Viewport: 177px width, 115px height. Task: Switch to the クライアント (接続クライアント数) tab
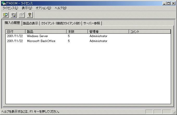point(61,23)
